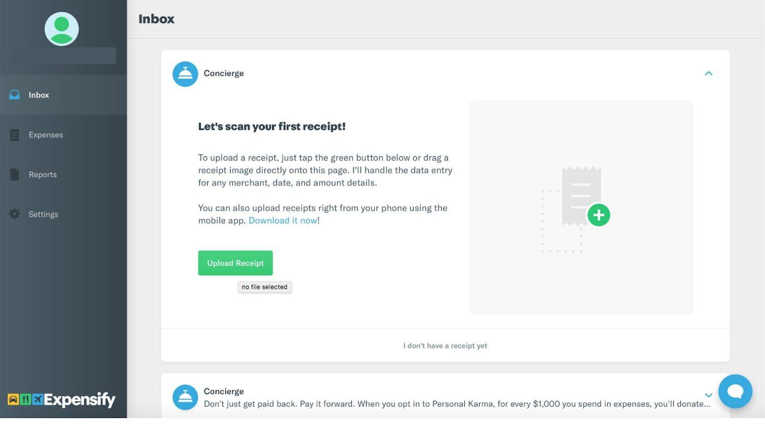Click the profile avatar at the top
Viewport: 765px width, 430px height.
(x=62, y=28)
